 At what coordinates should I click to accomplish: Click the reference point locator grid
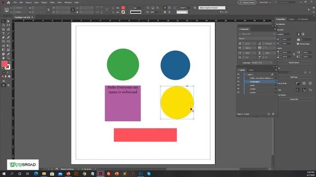coord(6,10)
